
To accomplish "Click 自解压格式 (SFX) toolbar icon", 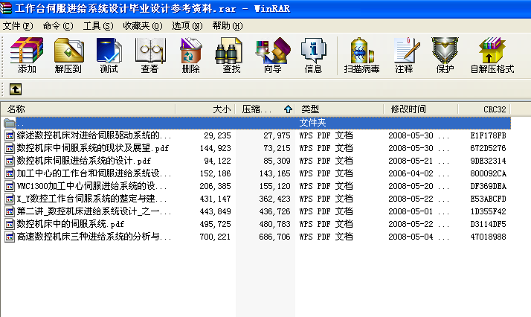I will pyautogui.click(x=492, y=56).
